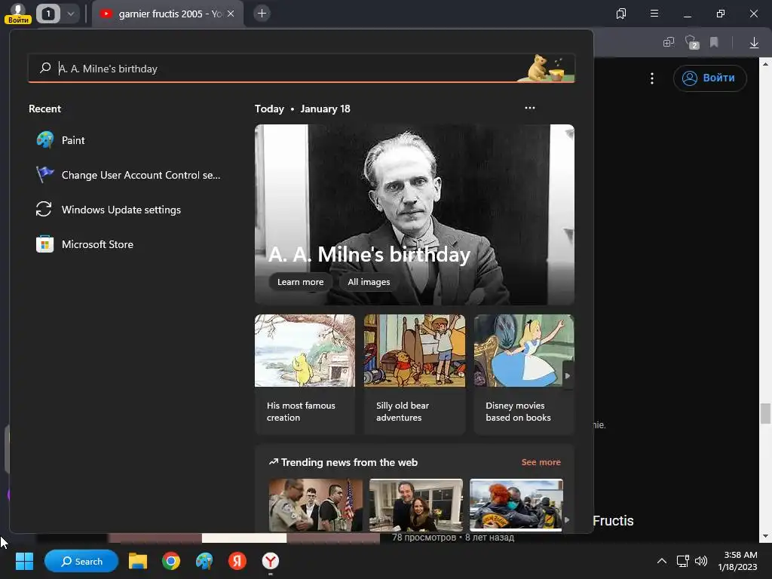772x579 pixels.
Task: Open tab group counter showing 1
Action: click(x=48, y=14)
